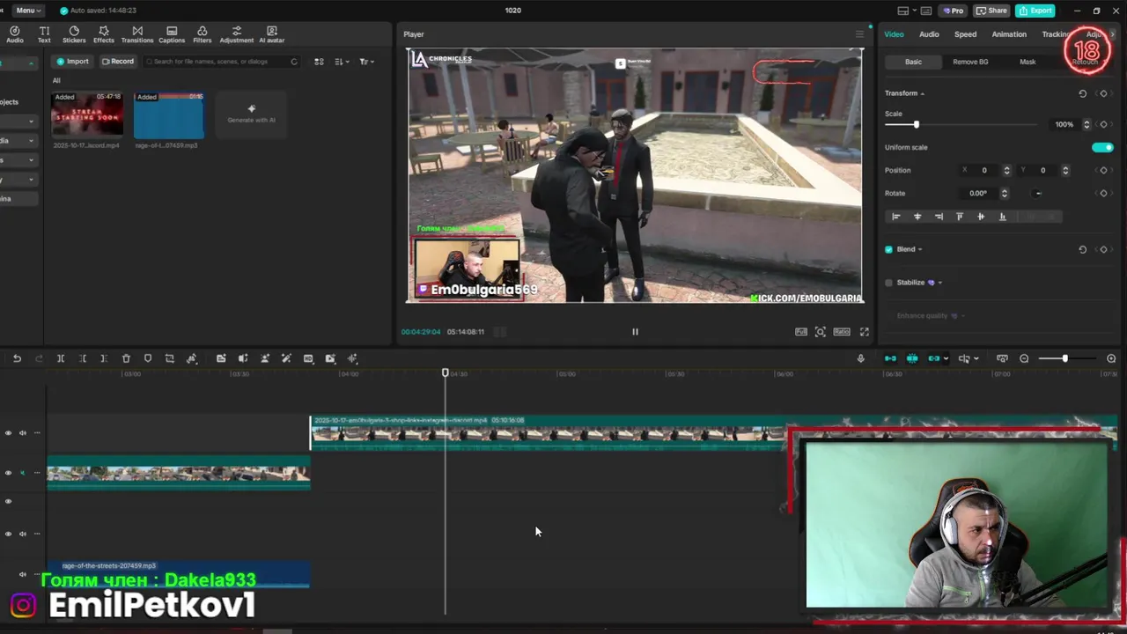Open the Stickers tab
The height and width of the screenshot is (634, 1127).
coord(74,34)
